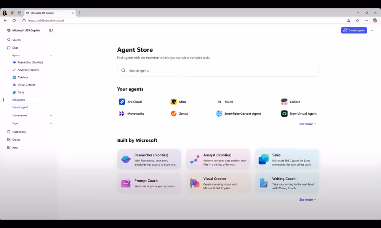
Task: Open the browser favorites list icon
Action: (357, 21)
